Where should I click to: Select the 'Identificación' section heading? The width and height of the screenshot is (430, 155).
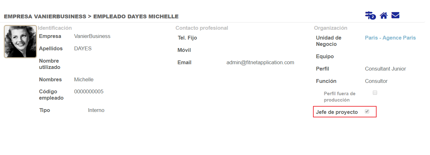point(55,28)
